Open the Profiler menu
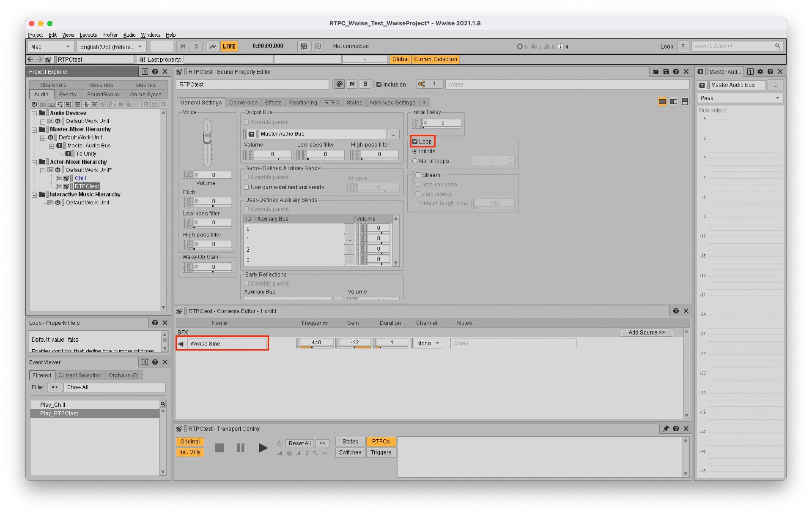 click(110, 35)
